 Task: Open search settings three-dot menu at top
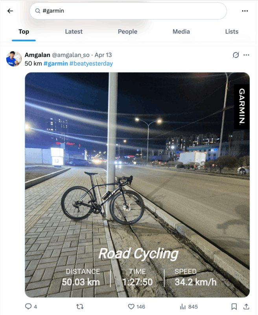pyautogui.click(x=245, y=11)
